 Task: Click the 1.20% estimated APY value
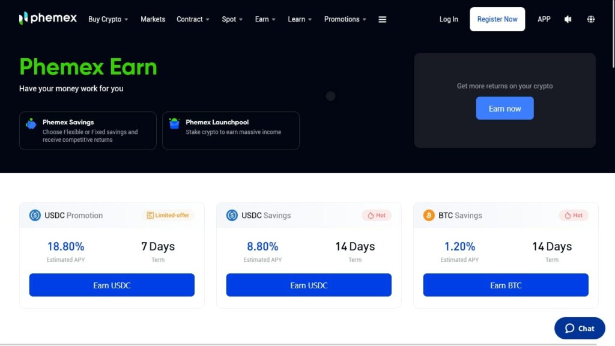pyautogui.click(x=459, y=246)
